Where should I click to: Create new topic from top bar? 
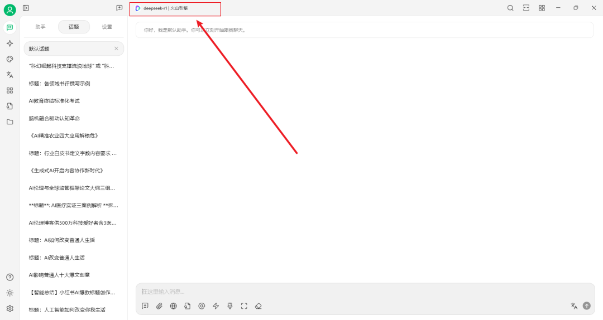tap(119, 8)
